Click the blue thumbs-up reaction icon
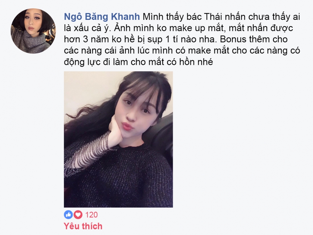 click(68, 215)
